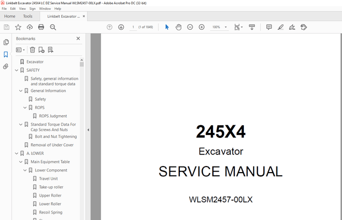Activate the Hand pan tool
Screen dimensions: 342x220
pos(178,27)
